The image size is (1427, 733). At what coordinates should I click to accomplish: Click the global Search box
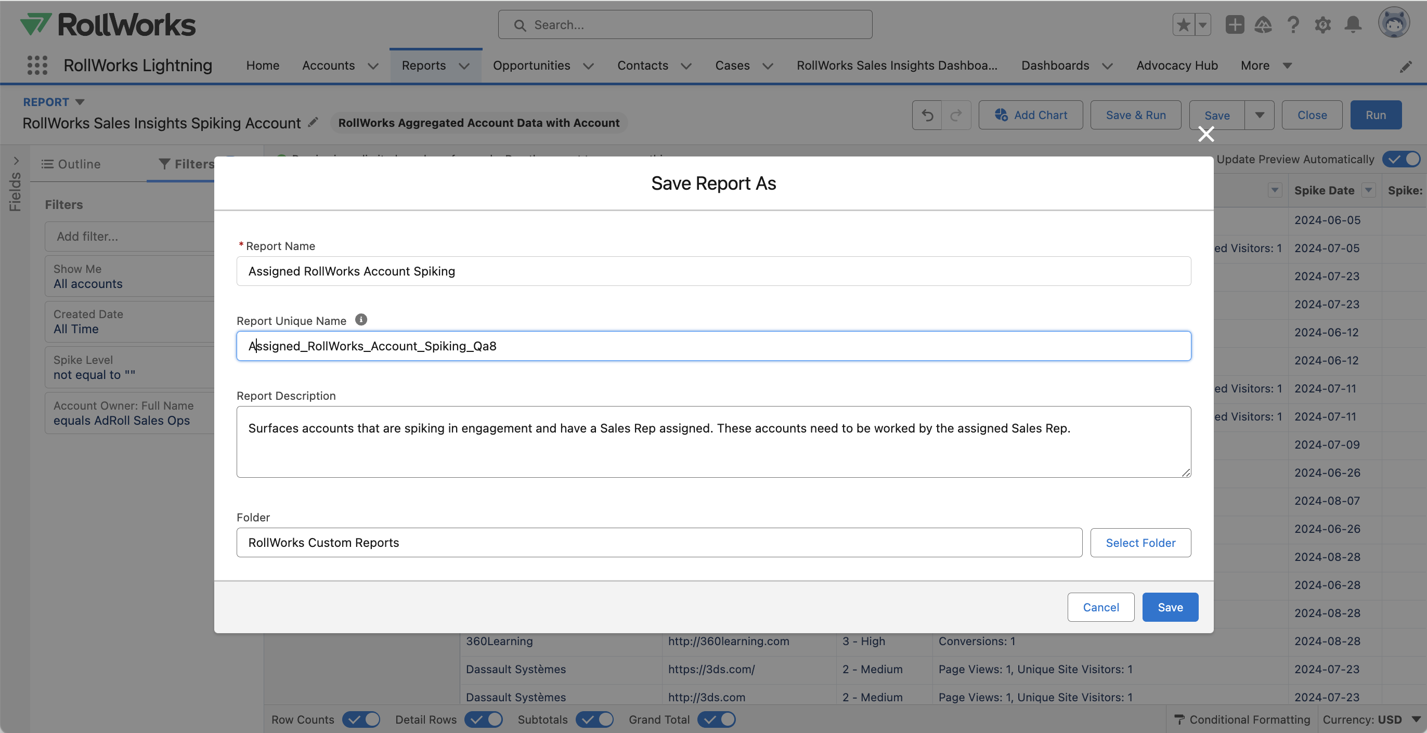point(685,25)
